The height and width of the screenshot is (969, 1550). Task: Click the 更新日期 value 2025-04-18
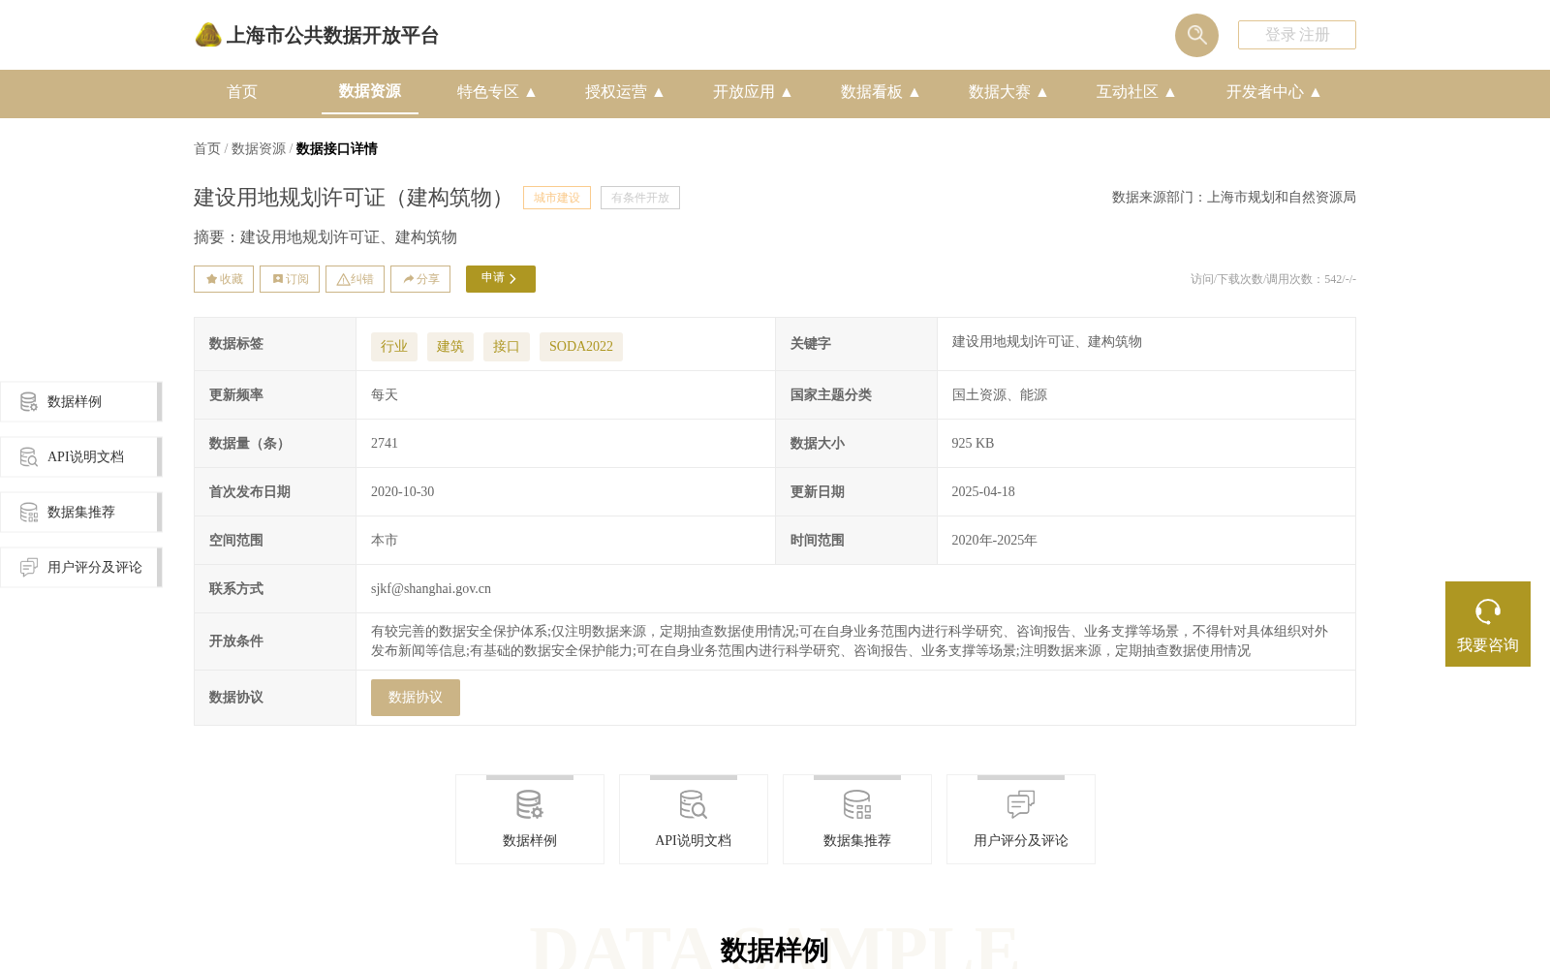click(983, 492)
